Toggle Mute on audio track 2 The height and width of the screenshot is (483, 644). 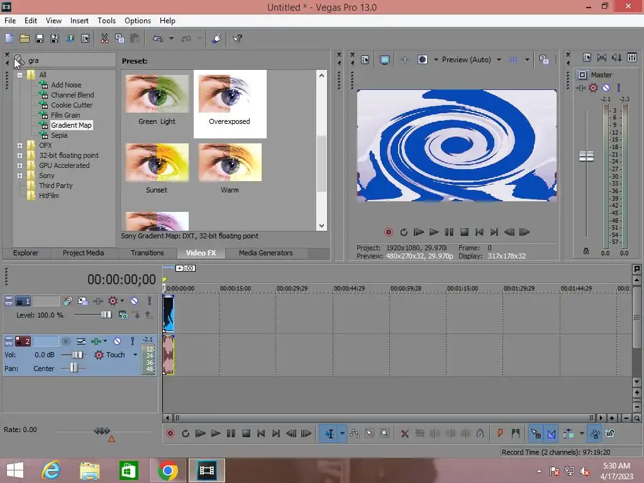tap(117, 341)
